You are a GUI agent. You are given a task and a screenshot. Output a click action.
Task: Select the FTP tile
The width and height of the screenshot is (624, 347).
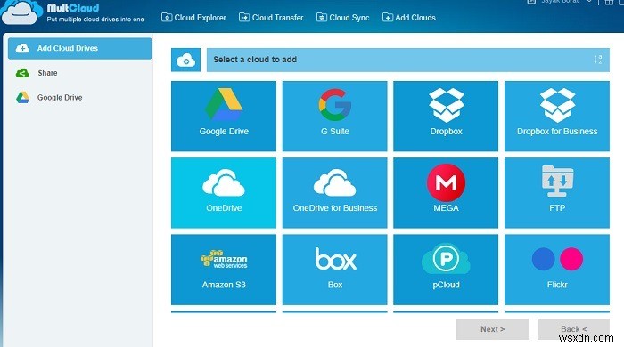click(x=557, y=192)
